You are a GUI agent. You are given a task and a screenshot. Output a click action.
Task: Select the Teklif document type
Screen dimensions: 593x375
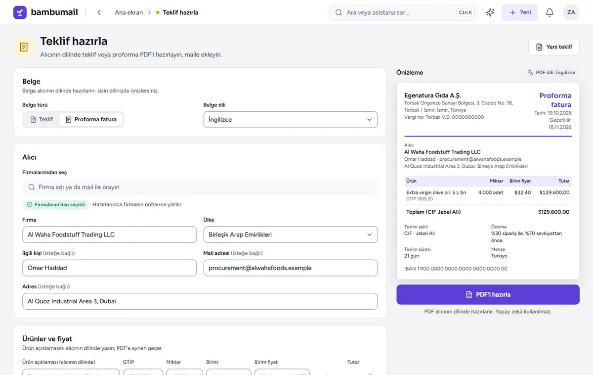pyautogui.click(x=42, y=119)
